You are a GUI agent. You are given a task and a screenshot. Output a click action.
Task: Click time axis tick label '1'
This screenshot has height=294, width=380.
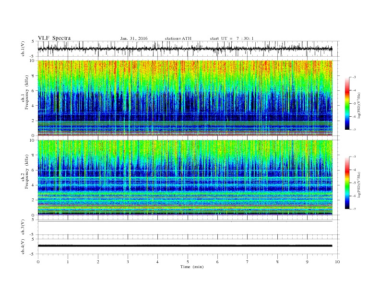pyautogui.click(x=68, y=262)
